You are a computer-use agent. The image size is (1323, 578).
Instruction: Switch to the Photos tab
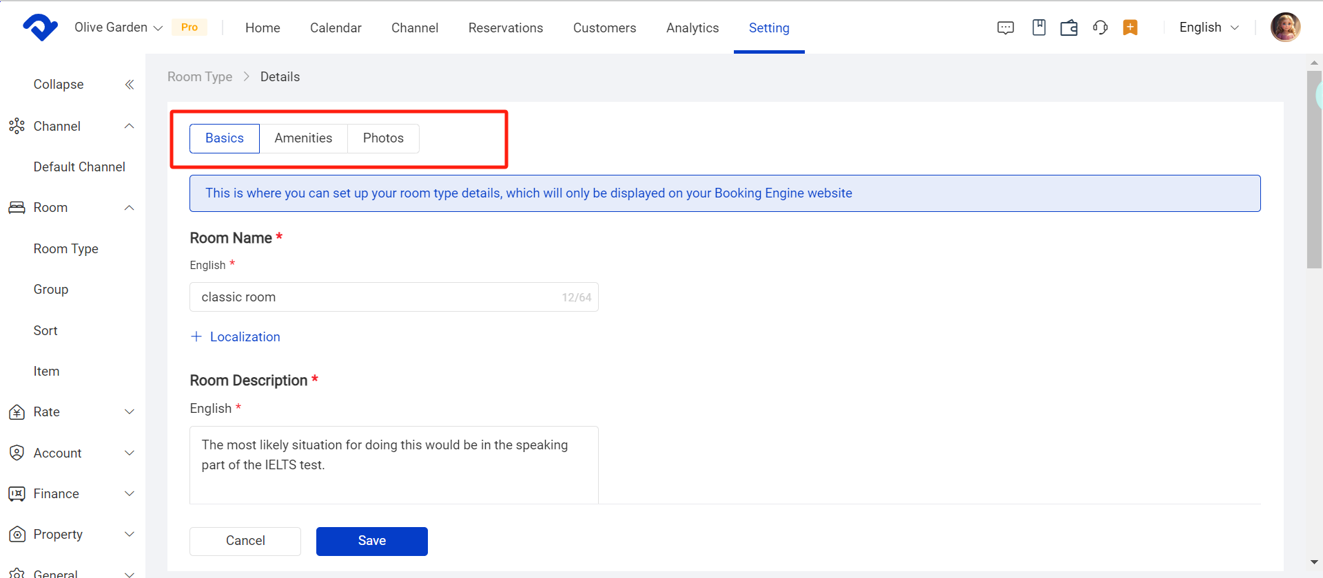click(x=383, y=138)
